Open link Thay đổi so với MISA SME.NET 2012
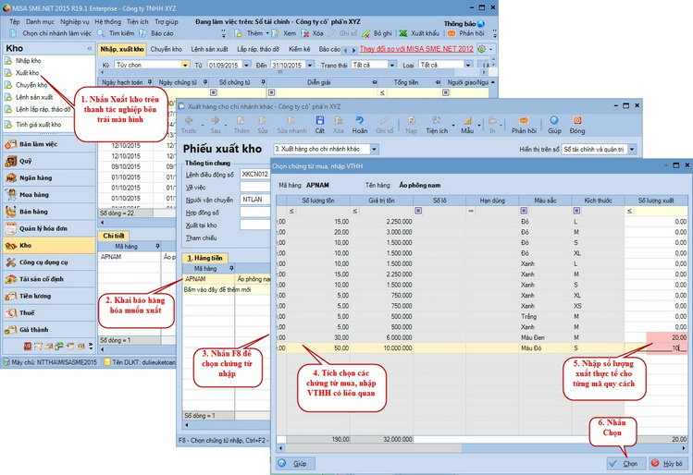The width and height of the screenshot is (693, 475). tap(416, 49)
